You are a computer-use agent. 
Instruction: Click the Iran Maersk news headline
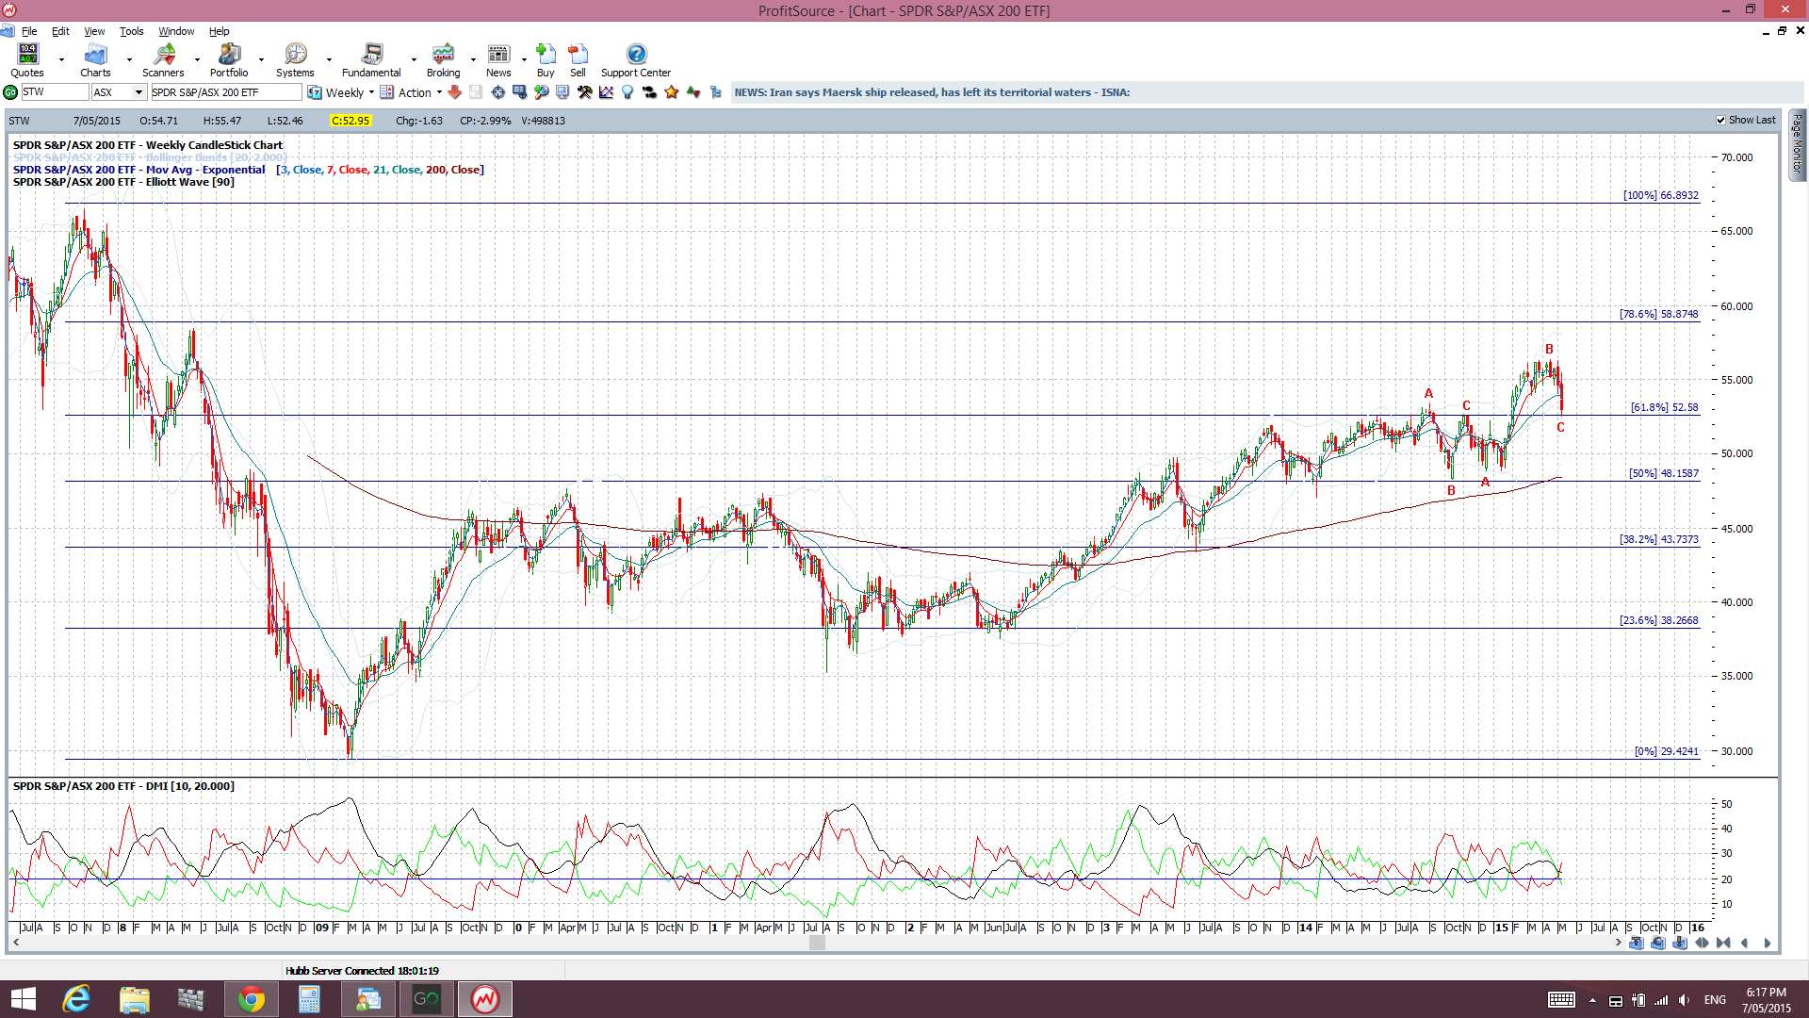tap(932, 92)
